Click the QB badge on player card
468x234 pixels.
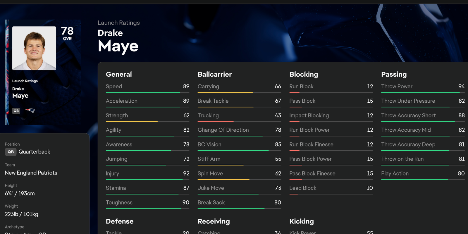pyautogui.click(x=16, y=111)
